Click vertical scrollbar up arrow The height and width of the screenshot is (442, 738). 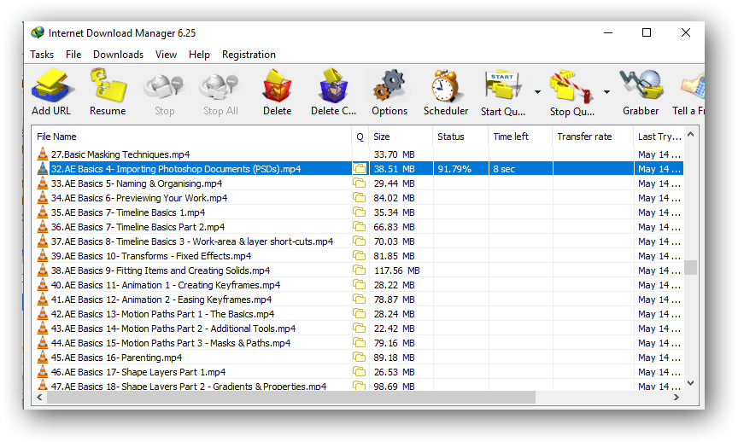690,135
